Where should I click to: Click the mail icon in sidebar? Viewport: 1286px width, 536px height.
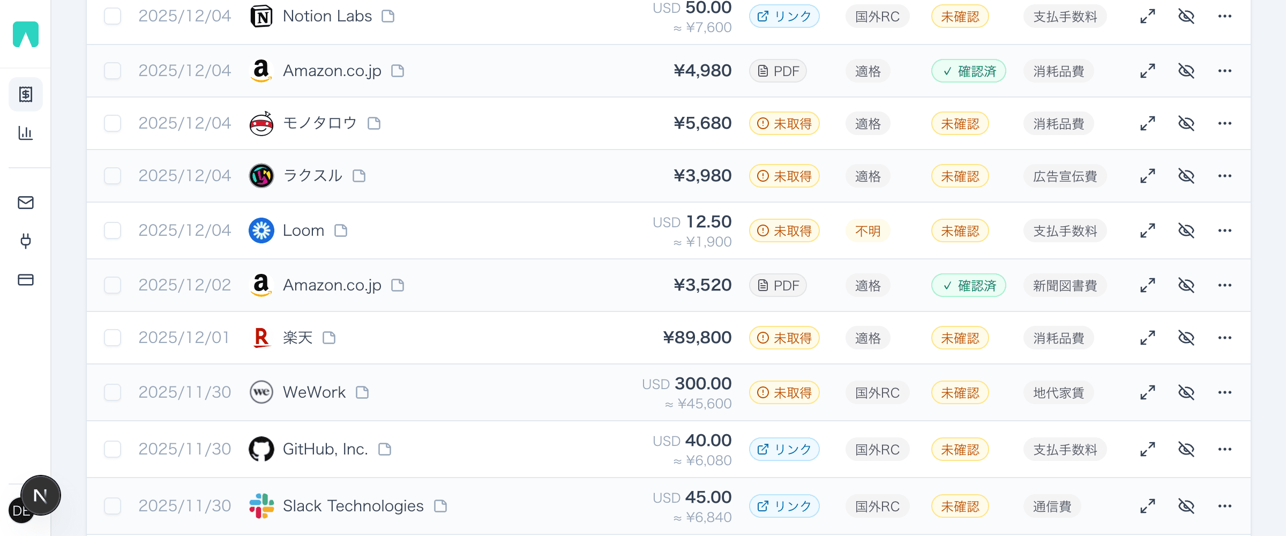pyautogui.click(x=26, y=203)
